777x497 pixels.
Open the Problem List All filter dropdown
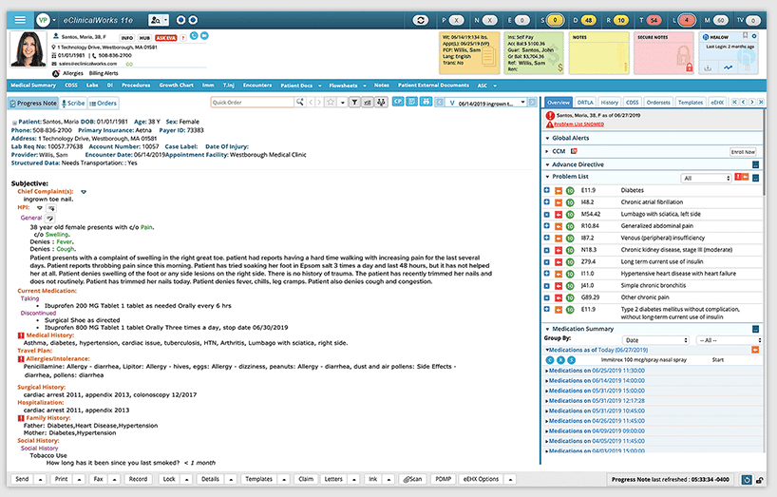click(706, 178)
